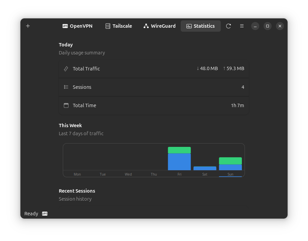This screenshot has width=308, height=241.
Task: Click the Tailscale stacked-layers icon
Action: [108, 26]
